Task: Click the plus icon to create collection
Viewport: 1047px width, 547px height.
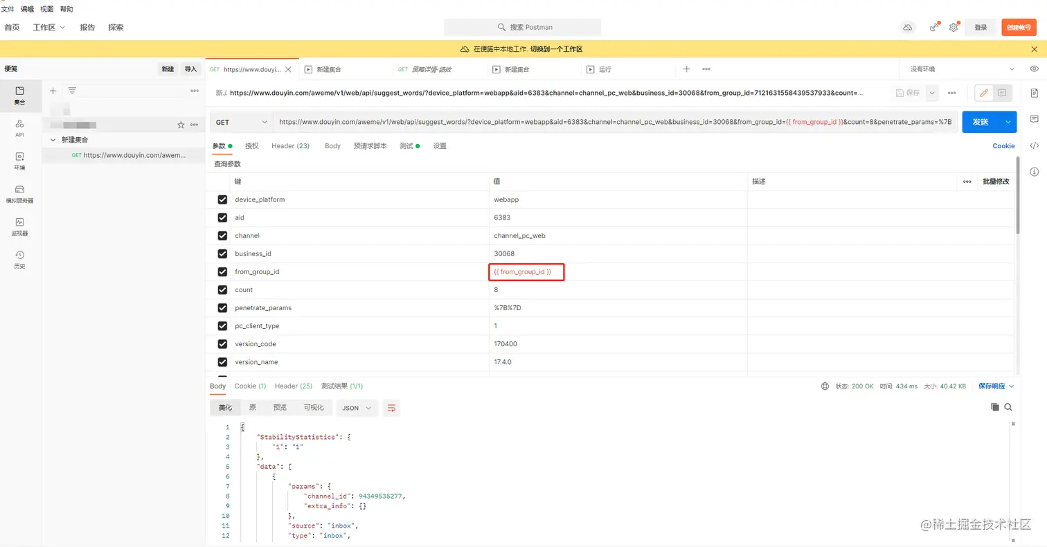Action: pos(53,91)
